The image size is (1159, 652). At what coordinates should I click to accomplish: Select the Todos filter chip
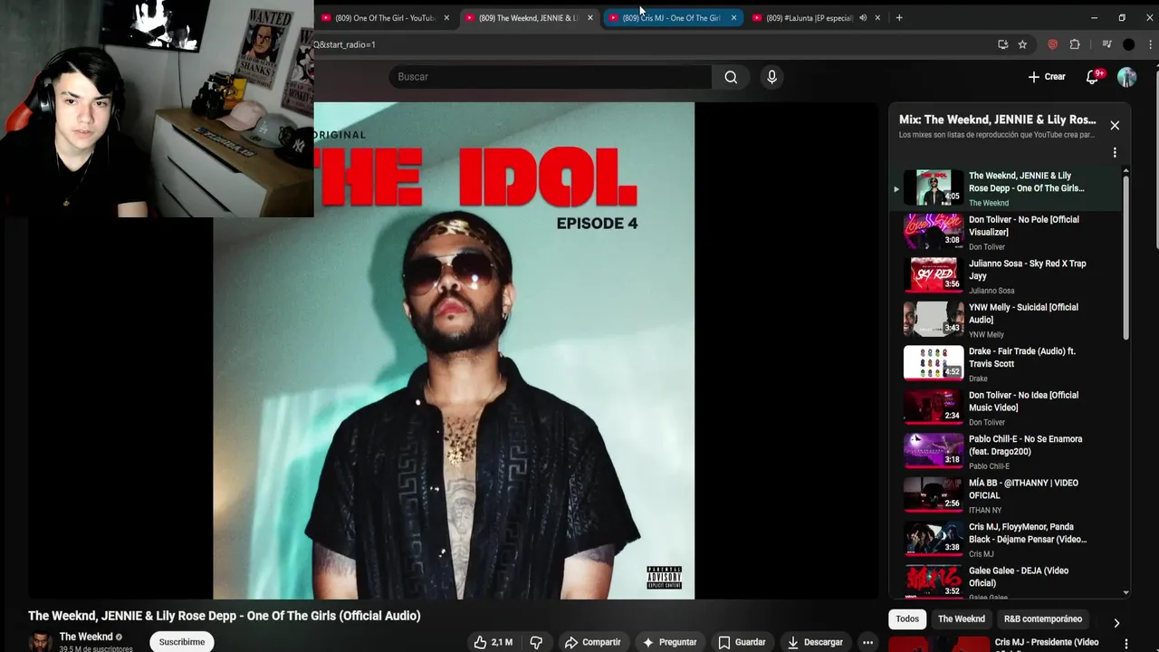[x=907, y=618]
